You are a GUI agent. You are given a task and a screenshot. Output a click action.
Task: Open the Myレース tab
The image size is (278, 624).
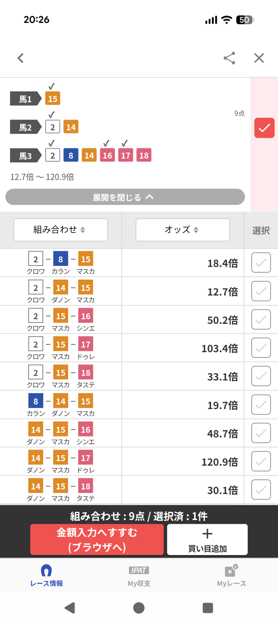[x=231, y=576]
